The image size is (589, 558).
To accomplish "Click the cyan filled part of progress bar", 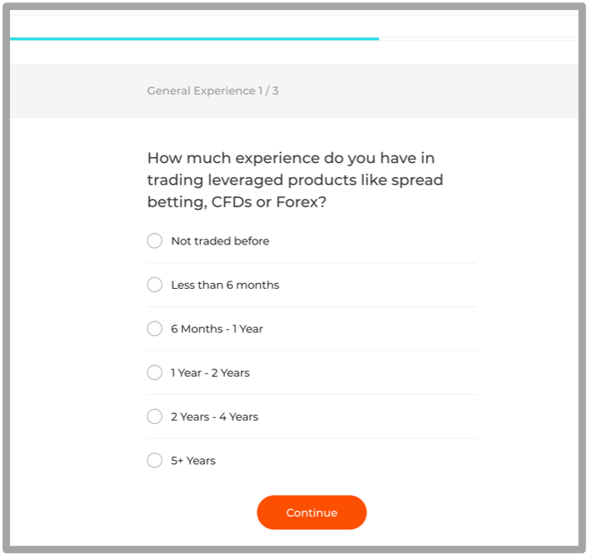I will (x=194, y=39).
